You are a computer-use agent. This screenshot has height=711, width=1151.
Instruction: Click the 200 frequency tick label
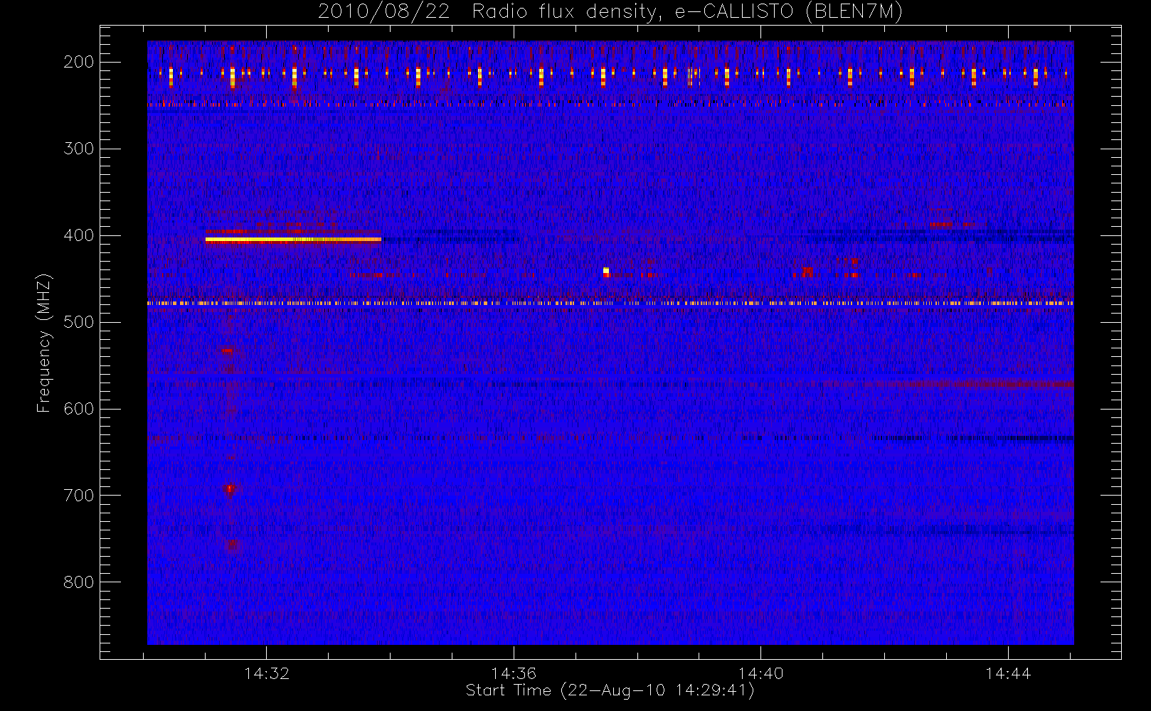78,62
